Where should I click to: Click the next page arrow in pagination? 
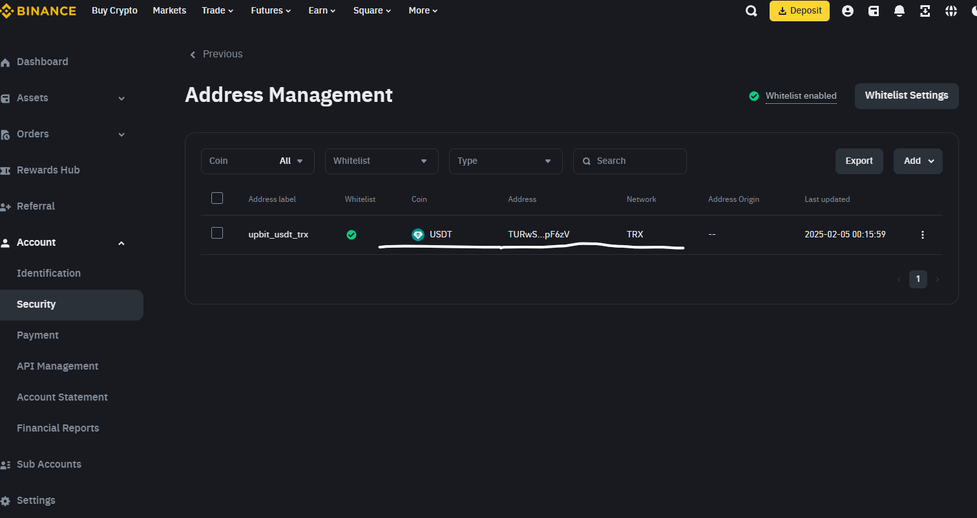[938, 279]
